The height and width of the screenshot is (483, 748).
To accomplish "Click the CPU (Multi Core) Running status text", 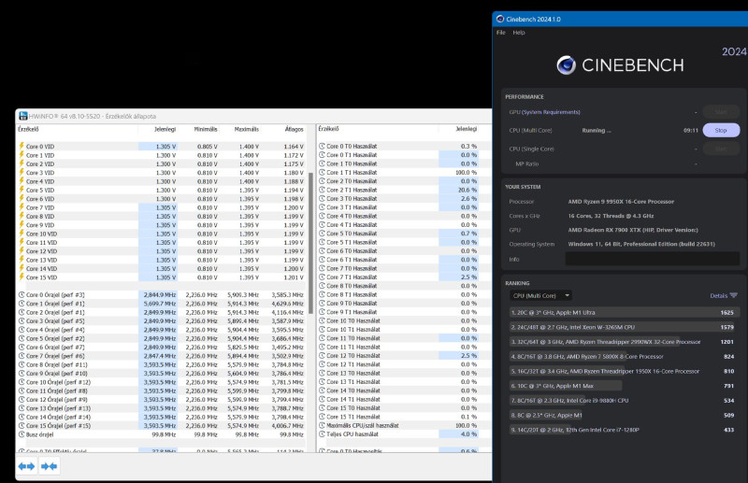I will (x=597, y=130).
